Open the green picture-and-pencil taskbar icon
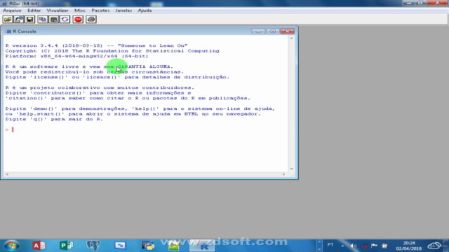Viewport: 449px width, 252px height. [174, 246]
